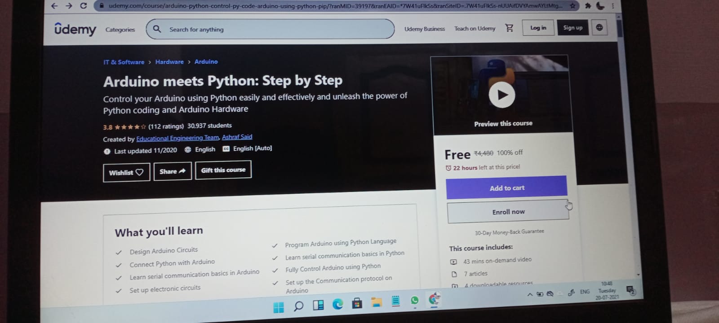Open Educational Engineering Team instructor link
This screenshot has width=719, height=323.
tap(178, 138)
